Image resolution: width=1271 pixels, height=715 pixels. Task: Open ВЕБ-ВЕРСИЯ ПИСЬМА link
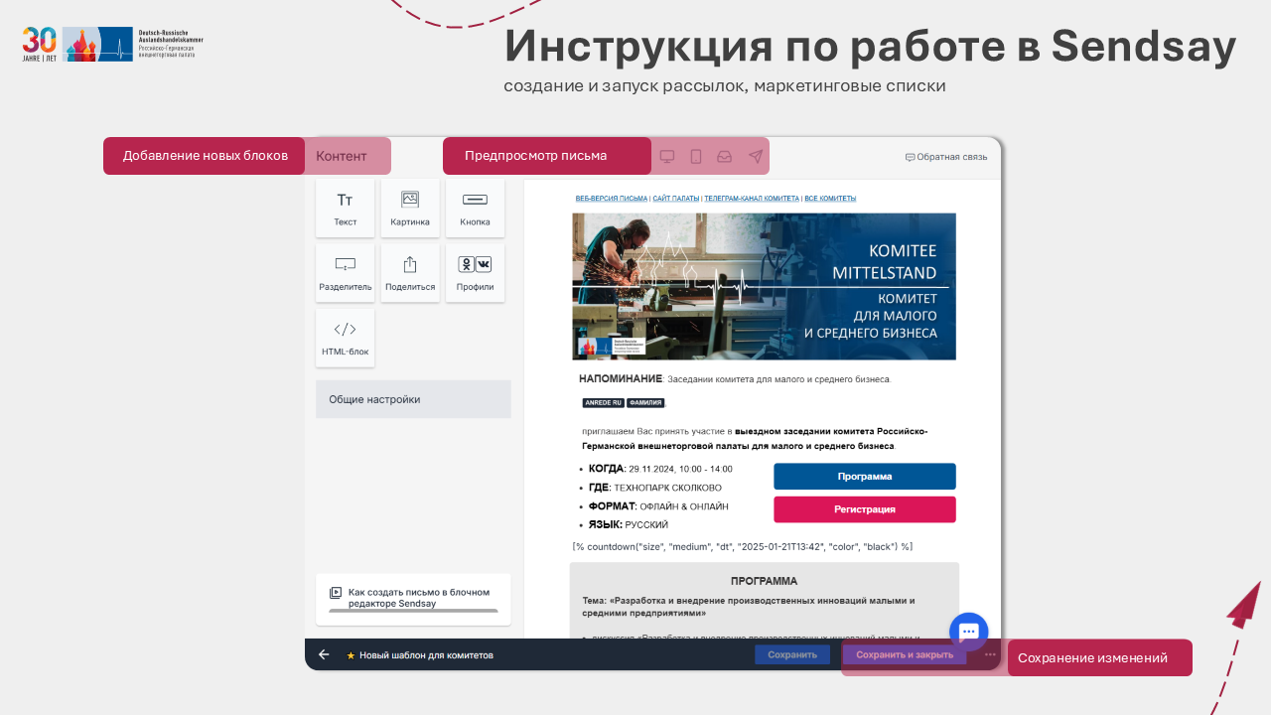point(612,199)
